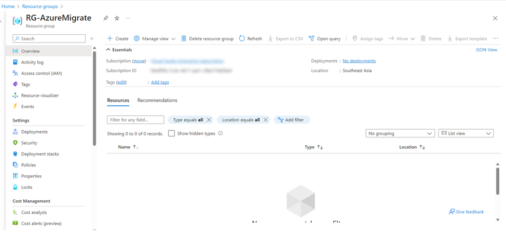Viewport: 506px width, 234px height.
Task: Click the Add filter button
Action: coord(292,120)
